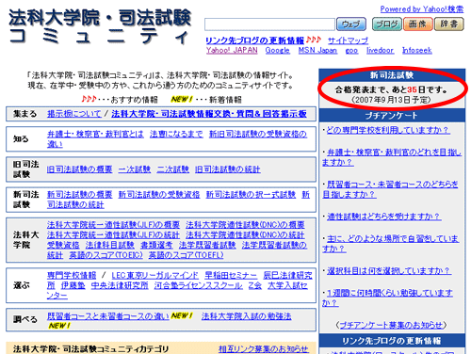Open 英語のスコア(TOEFL) link
The height and width of the screenshot is (354, 471).
(186, 255)
